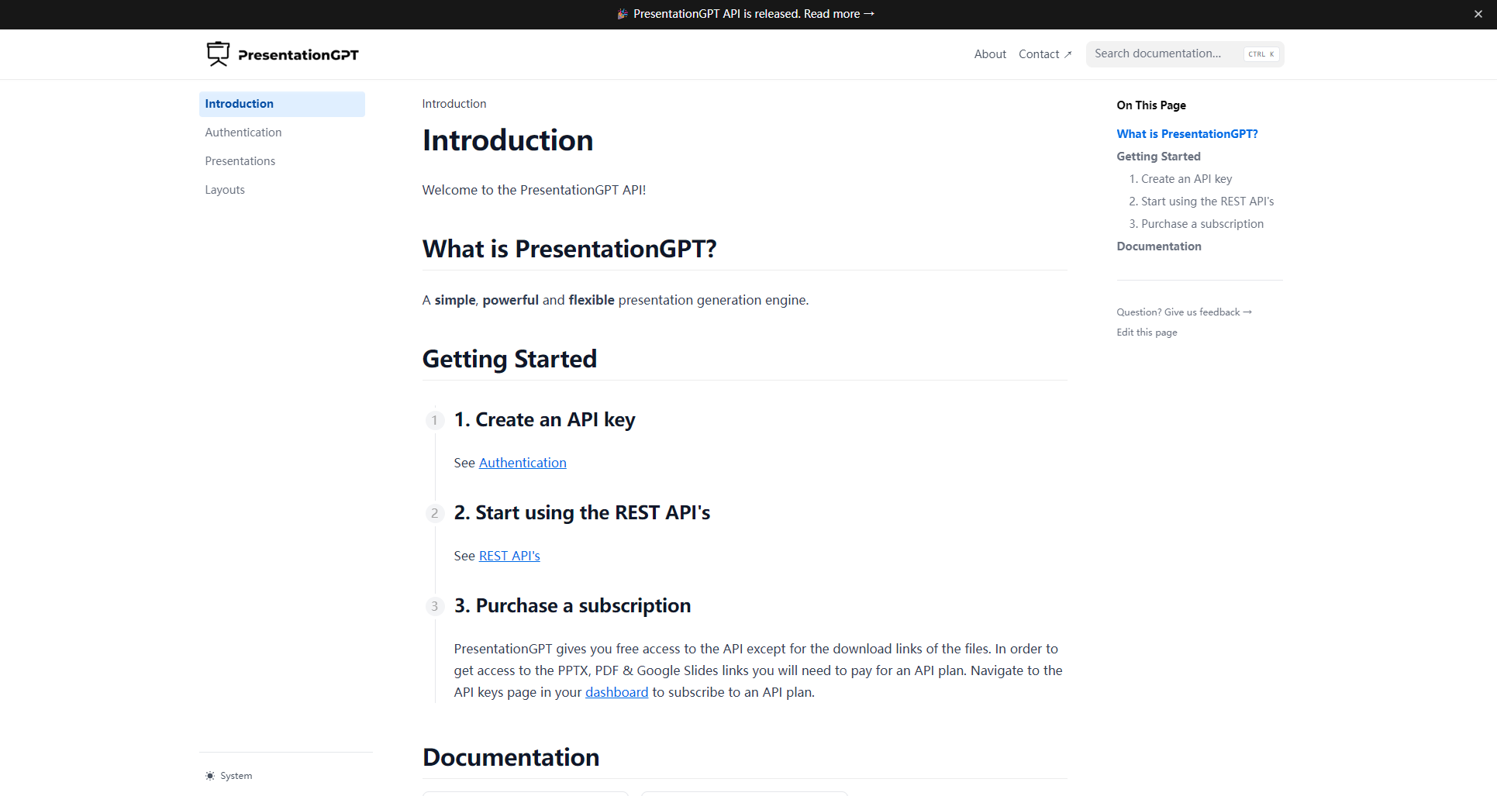
Task: Click the theme icon next to System
Action: (209, 775)
